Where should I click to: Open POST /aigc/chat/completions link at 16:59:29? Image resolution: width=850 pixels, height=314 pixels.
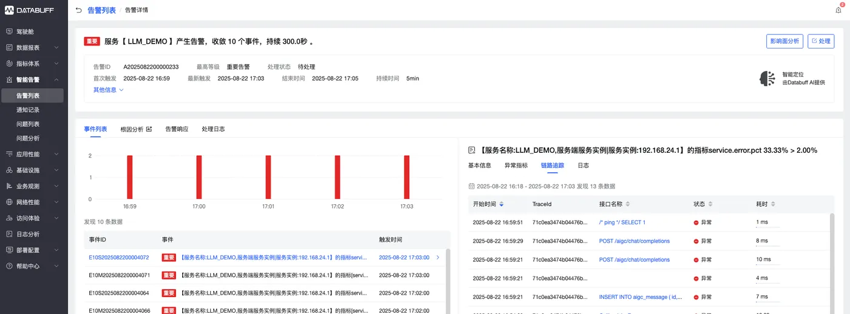tap(634, 241)
